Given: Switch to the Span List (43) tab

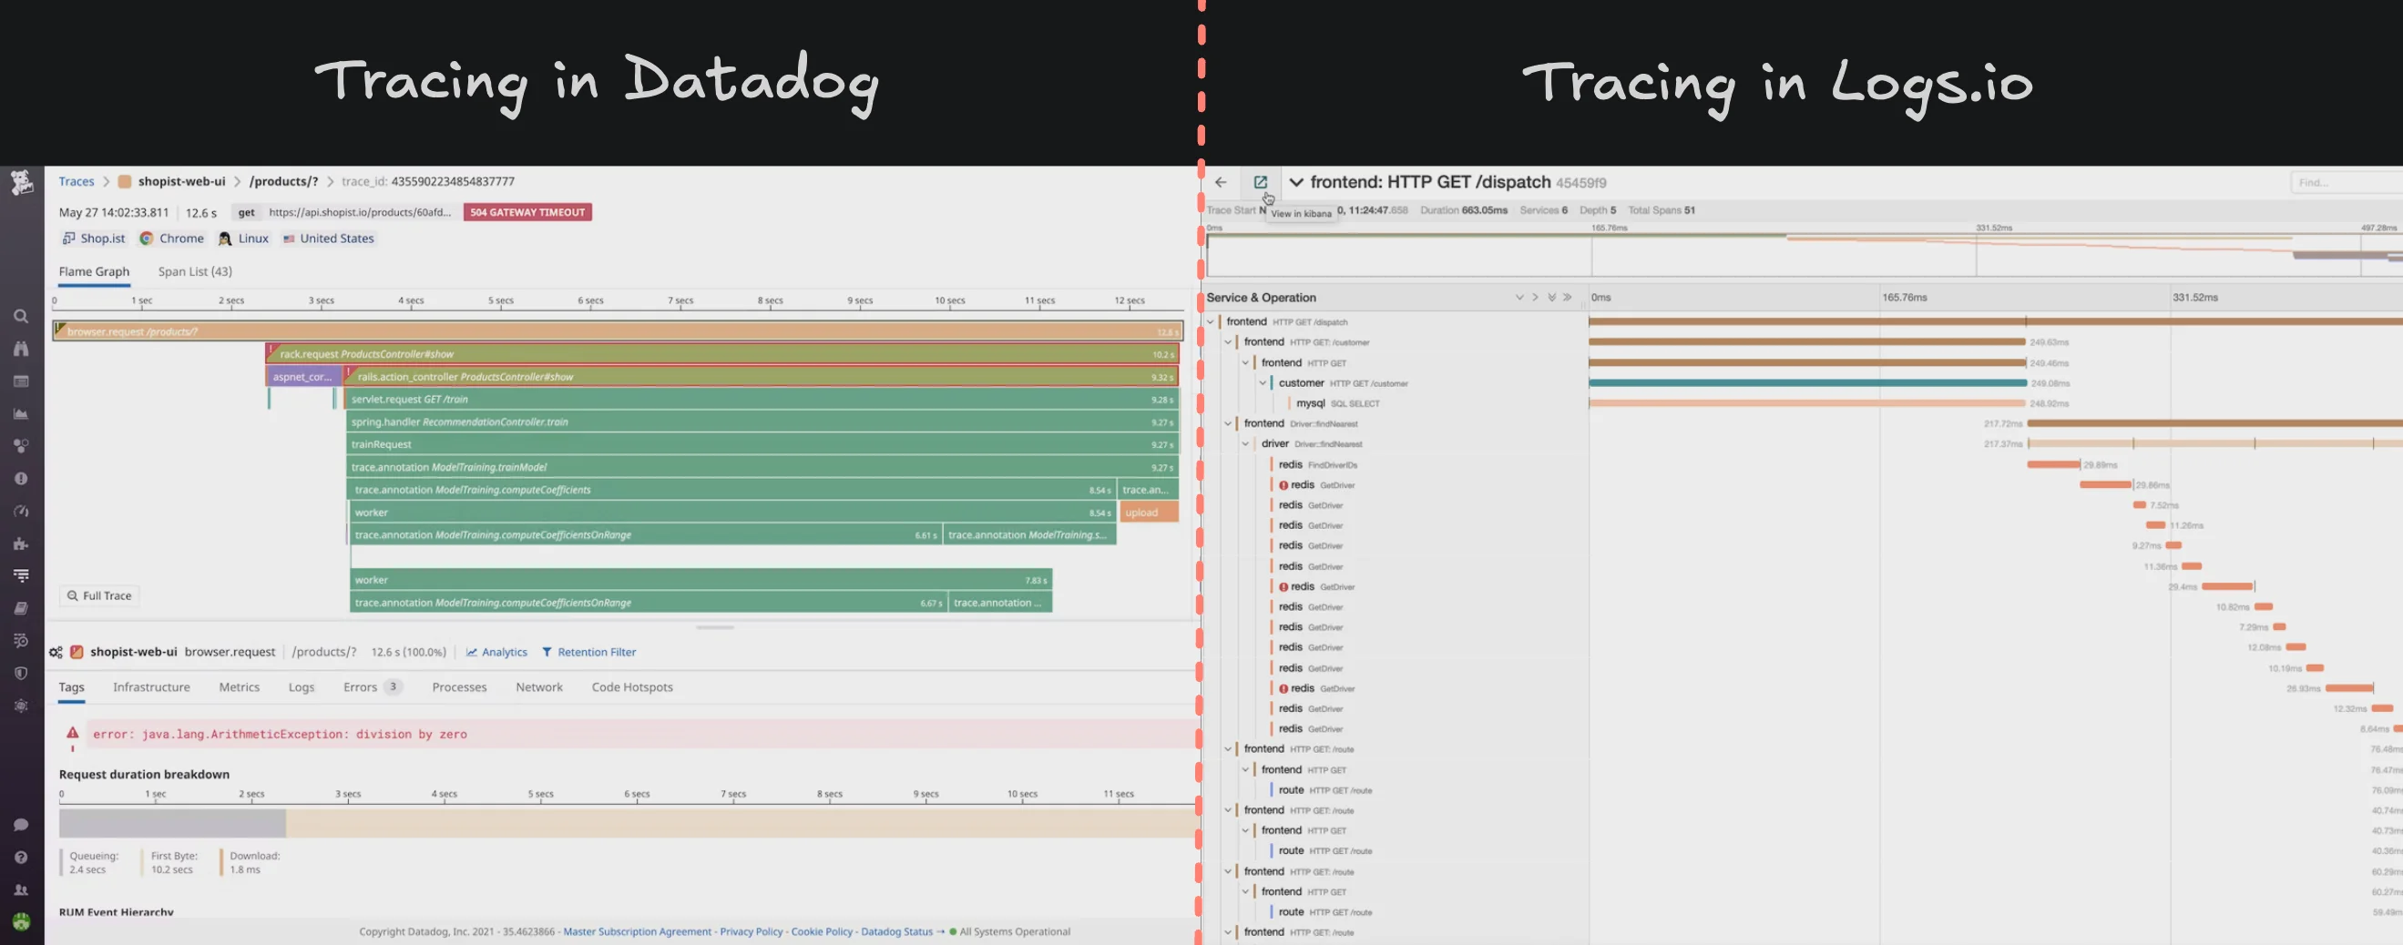Looking at the screenshot, I should coord(195,271).
